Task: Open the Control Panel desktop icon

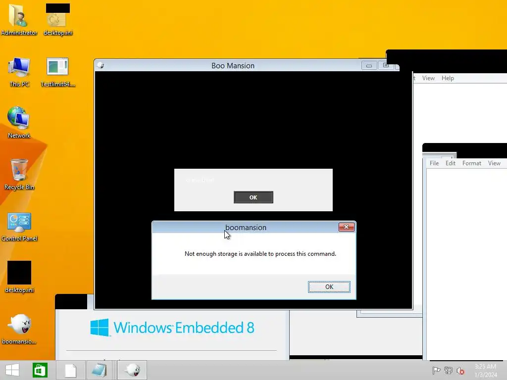Action: click(19, 226)
